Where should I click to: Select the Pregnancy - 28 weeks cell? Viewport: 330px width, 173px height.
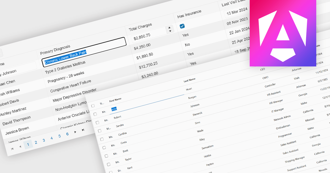66,78
